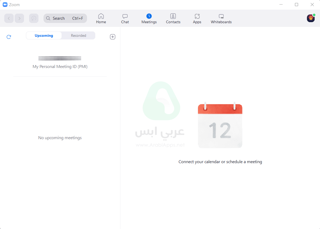
Task: Click the forward navigation arrow
Action: (x=19, y=18)
